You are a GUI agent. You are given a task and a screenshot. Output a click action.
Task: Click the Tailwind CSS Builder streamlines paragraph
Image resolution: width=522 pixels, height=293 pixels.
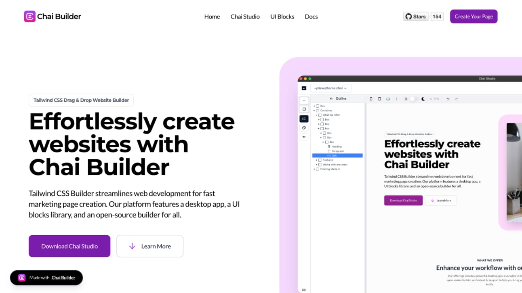pyautogui.click(x=134, y=204)
